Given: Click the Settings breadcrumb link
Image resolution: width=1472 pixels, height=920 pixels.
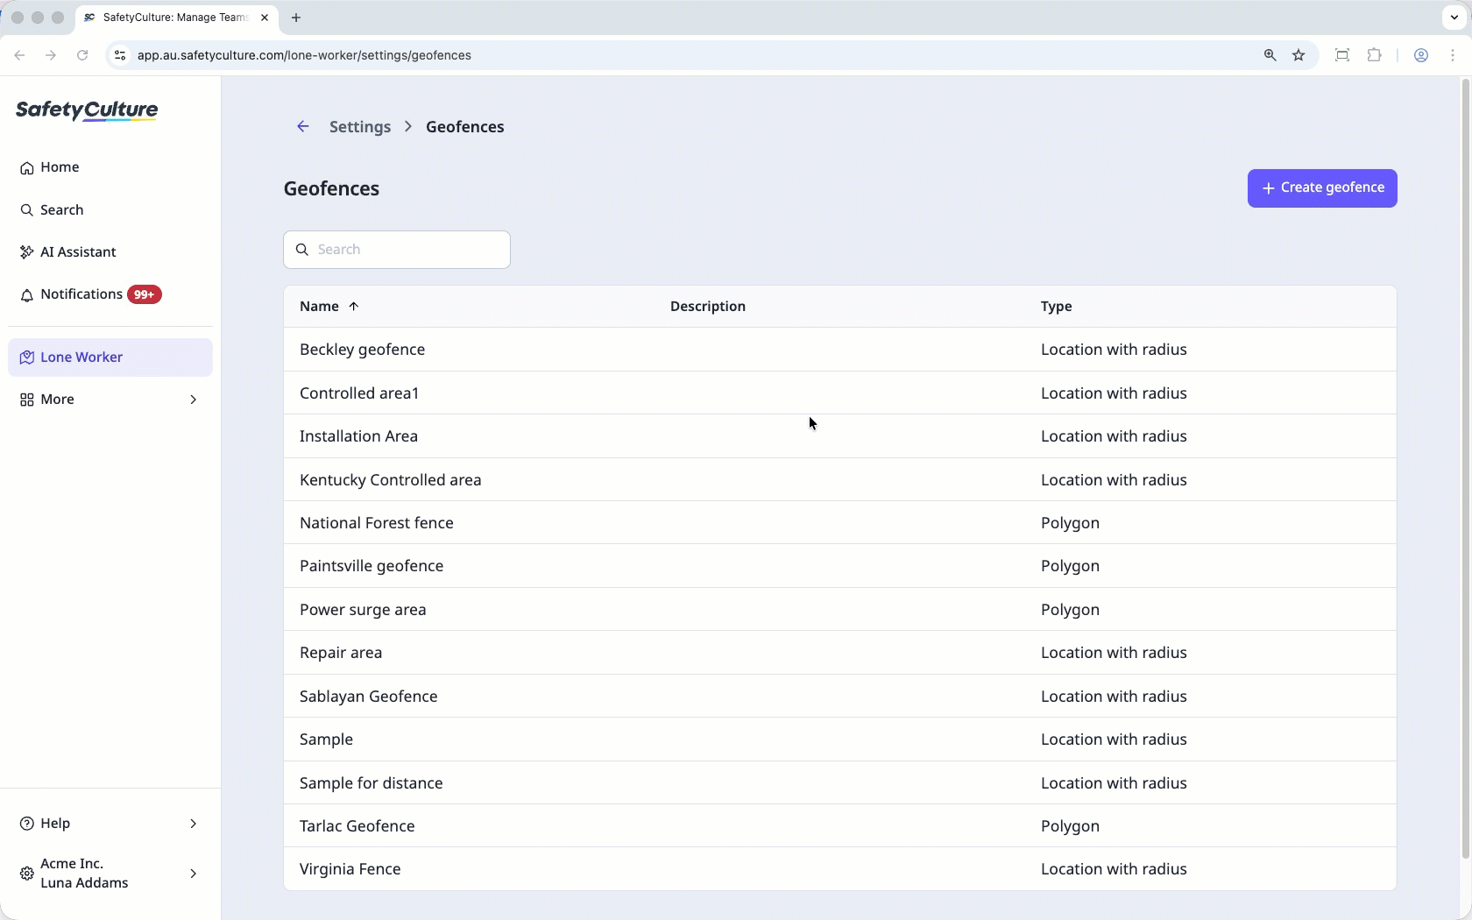Looking at the screenshot, I should click(360, 127).
